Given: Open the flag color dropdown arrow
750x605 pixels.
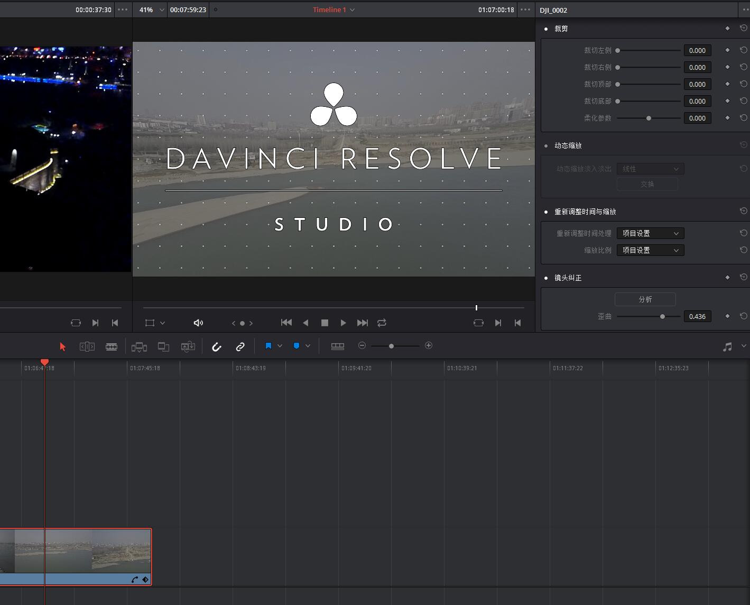Looking at the screenshot, I should (x=280, y=346).
